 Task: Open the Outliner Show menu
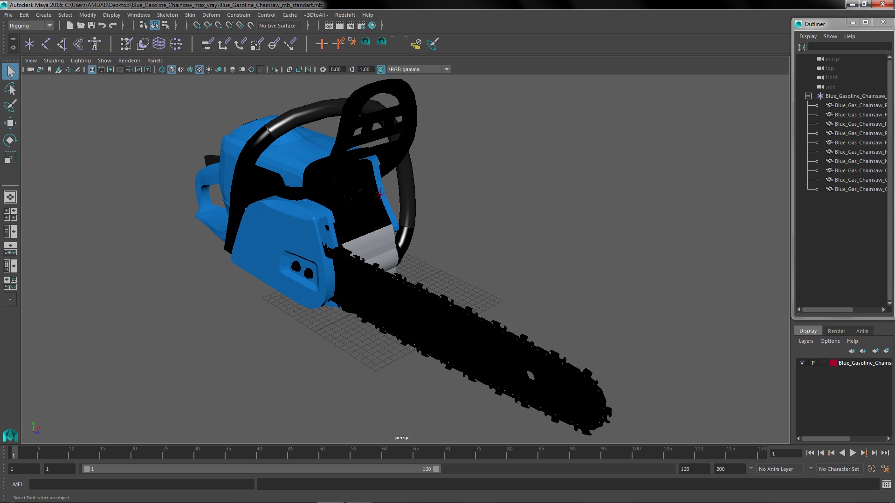830,36
